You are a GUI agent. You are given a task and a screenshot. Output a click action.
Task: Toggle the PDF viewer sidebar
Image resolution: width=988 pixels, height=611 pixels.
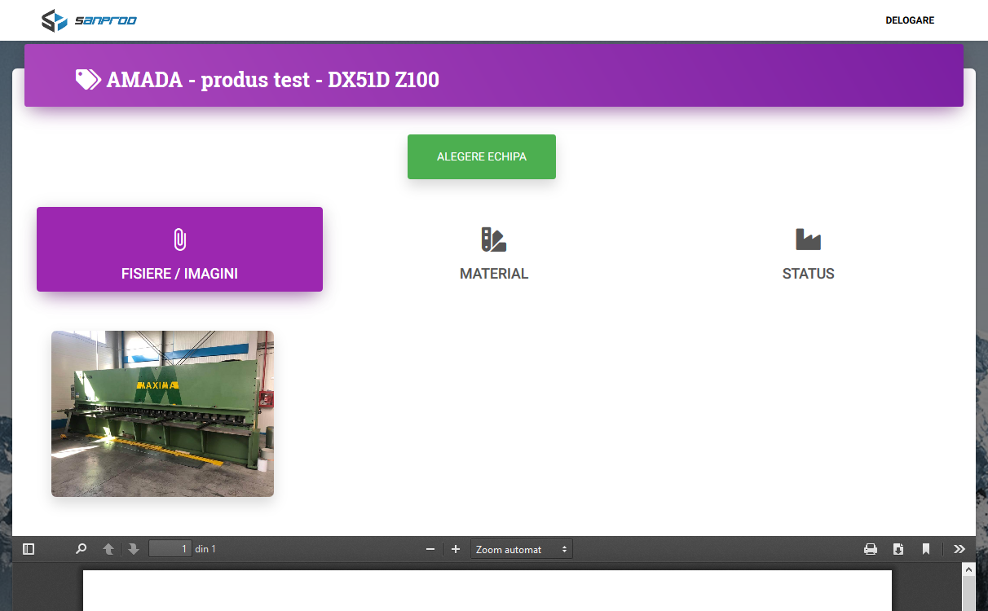[x=29, y=549]
